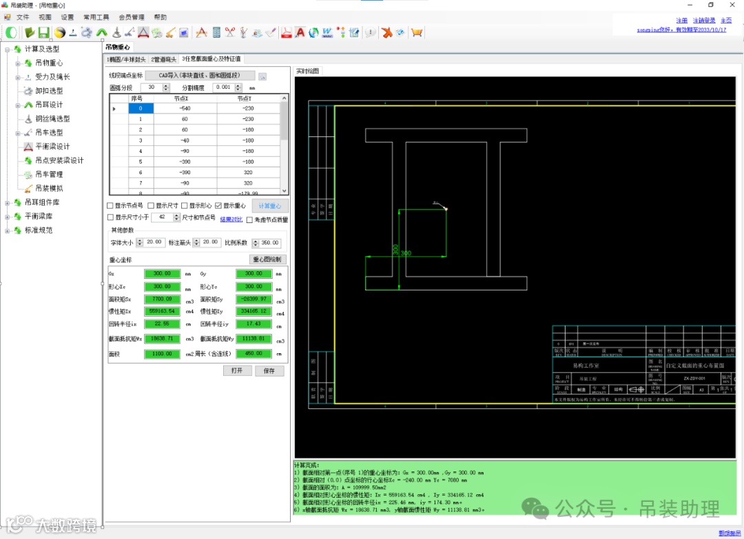Uncheck the 显示重心 checkbox
This screenshot has width=744, height=539.
coord(218,206)
